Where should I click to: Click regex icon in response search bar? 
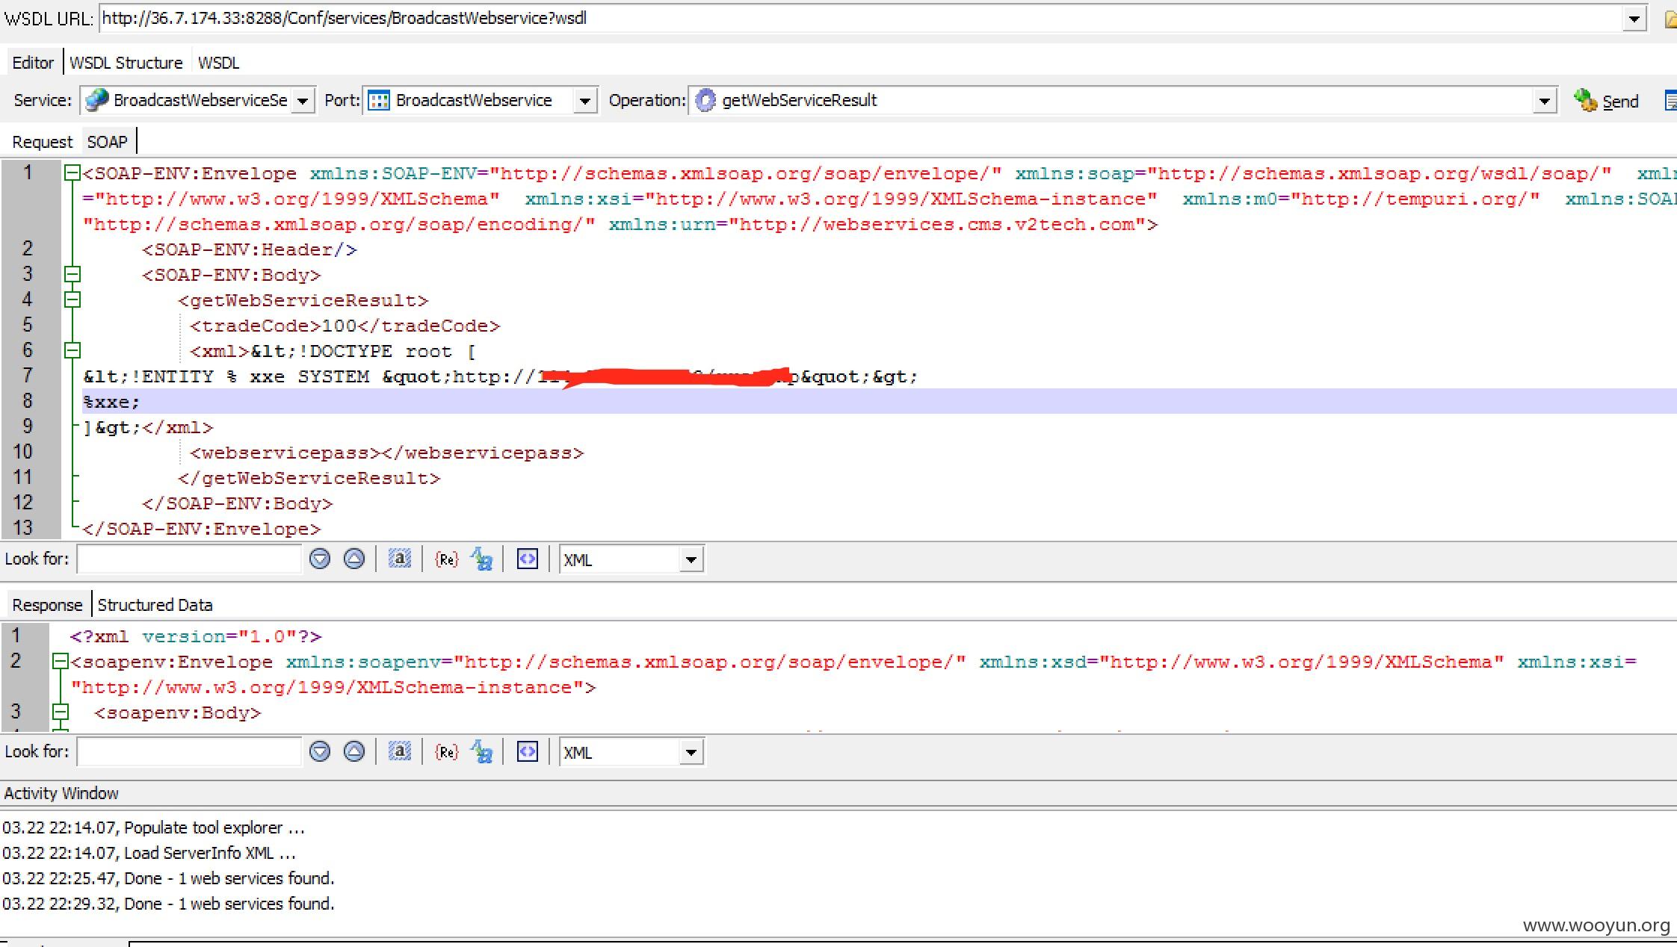click(x=446, y=751)
